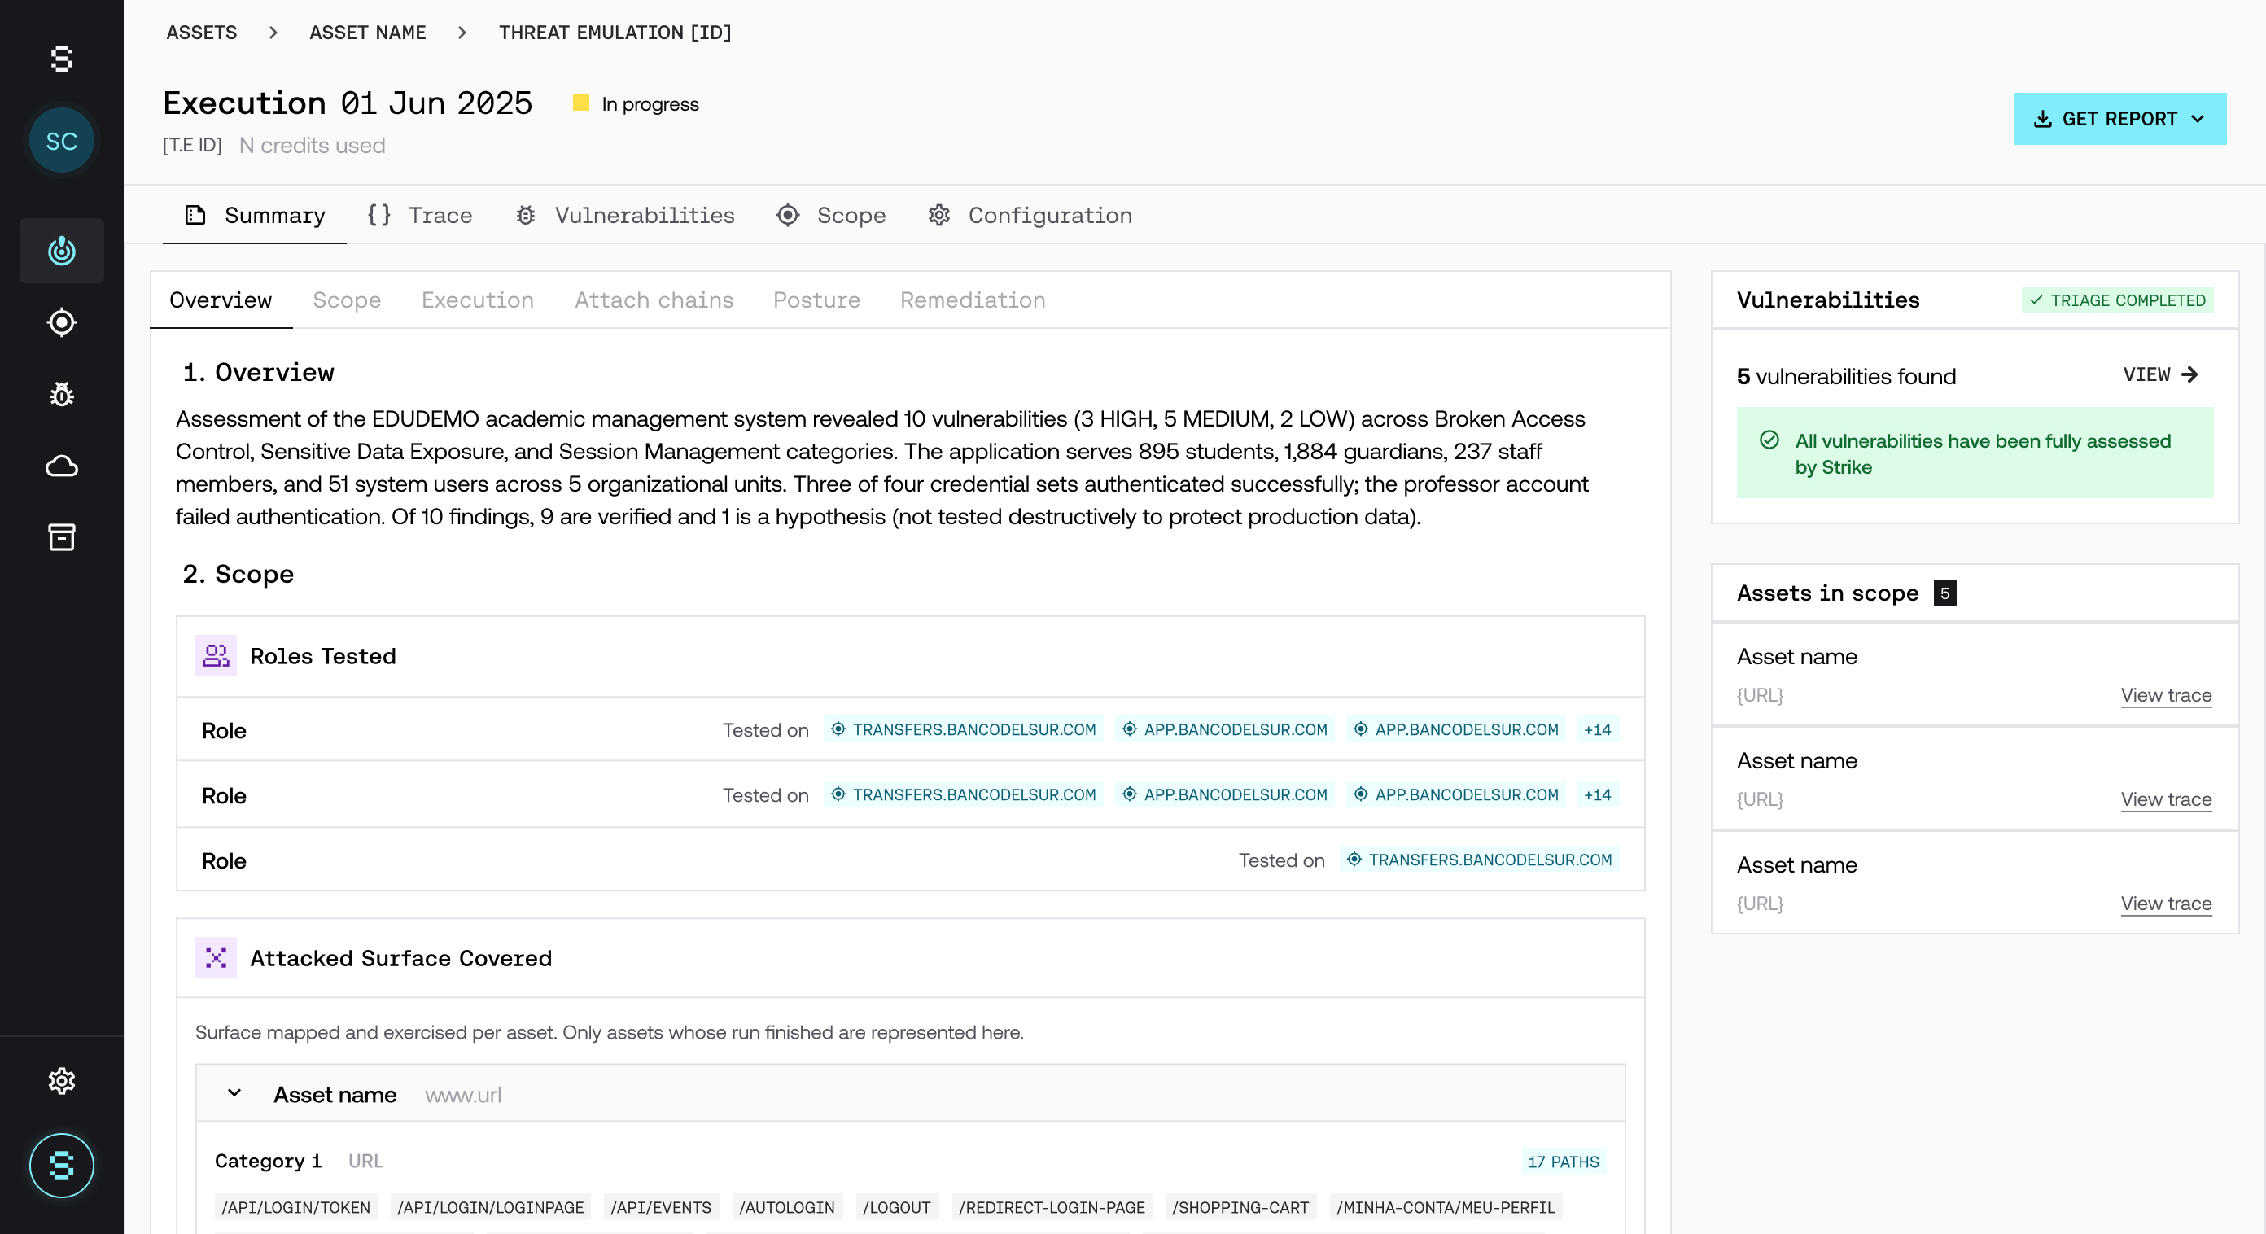Screen dimensions: 2266x1234
Task: Open the cloud sidebar icon
Action: coord(62,466)
